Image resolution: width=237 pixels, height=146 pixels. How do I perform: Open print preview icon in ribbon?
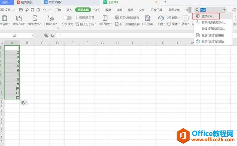pos(147,18)
